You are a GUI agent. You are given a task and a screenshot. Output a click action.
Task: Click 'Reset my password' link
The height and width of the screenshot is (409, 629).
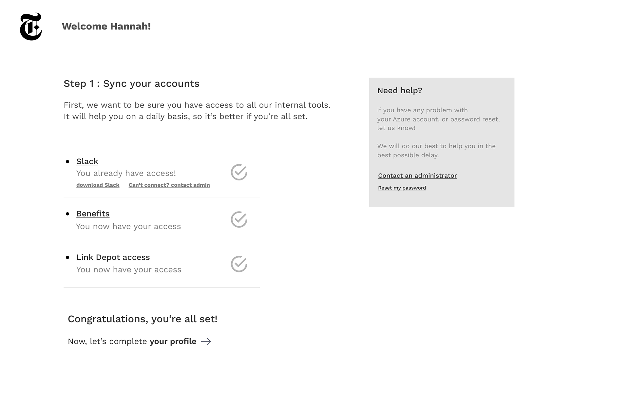pos(402,188)
